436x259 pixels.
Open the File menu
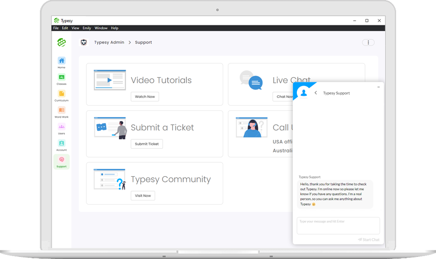tap(56, 28)
